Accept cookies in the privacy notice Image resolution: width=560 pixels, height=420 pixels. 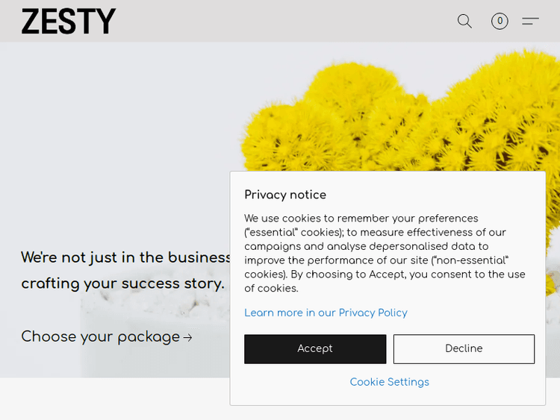[x=315, y=348]
